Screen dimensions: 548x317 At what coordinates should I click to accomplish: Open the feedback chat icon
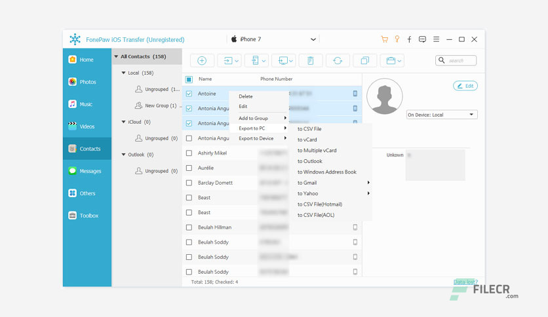click(422, 39)
